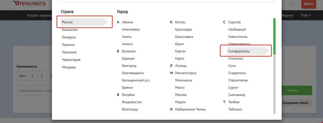
Task: Open Каталог квартир in the navigation
Action: [x=39, y=15]
